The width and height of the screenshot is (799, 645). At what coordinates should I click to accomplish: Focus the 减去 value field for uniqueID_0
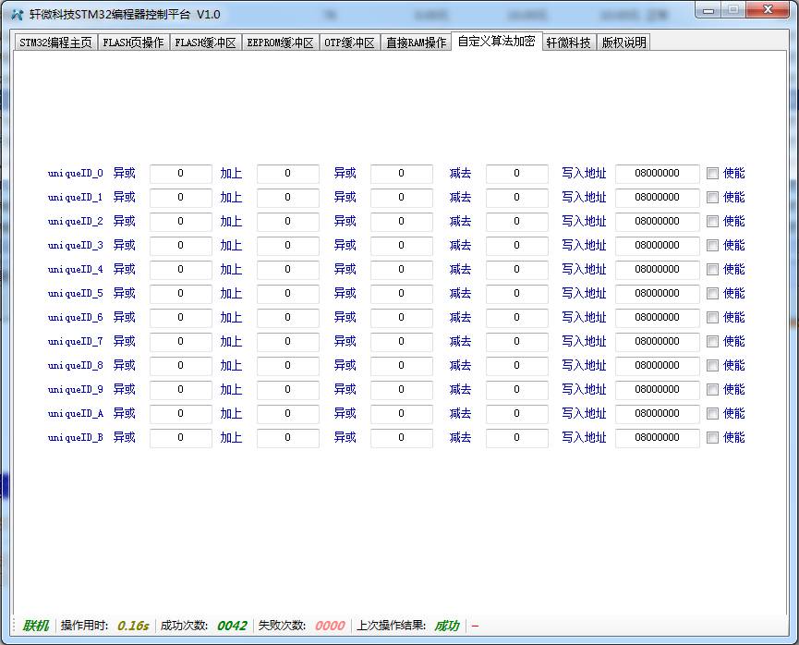click(516, 174)
